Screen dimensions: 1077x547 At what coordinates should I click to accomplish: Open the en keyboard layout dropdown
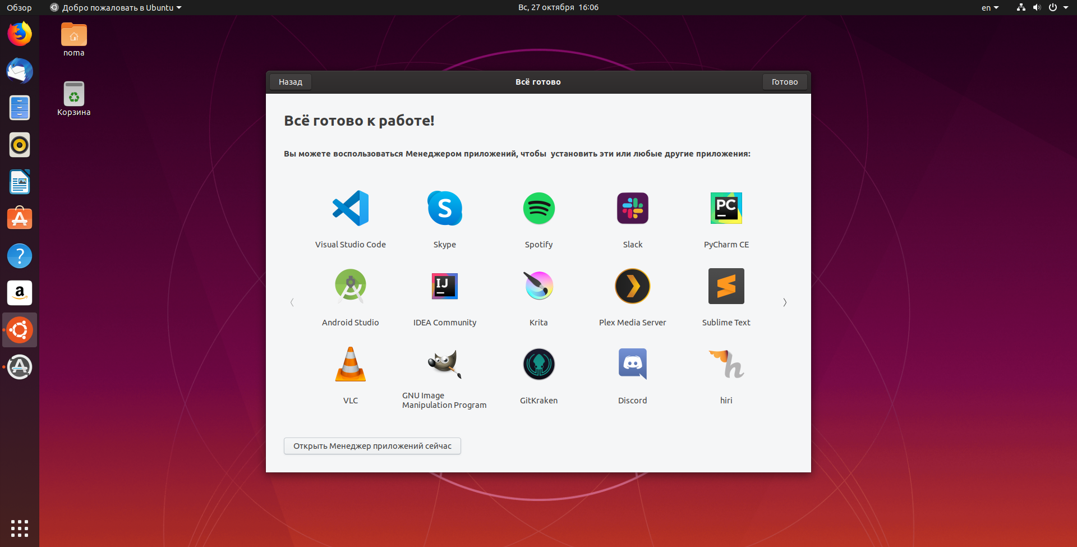990,8
